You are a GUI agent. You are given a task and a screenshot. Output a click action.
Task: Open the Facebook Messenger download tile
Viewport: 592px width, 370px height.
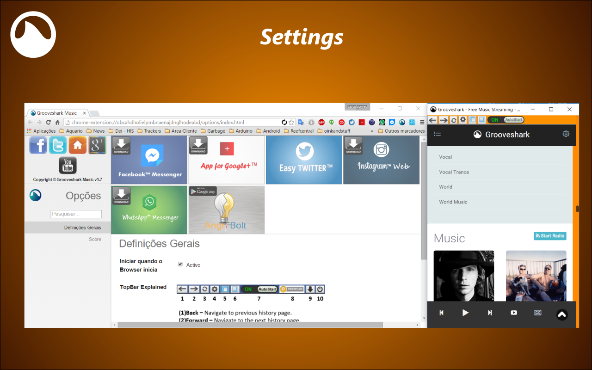coord(149,160)
